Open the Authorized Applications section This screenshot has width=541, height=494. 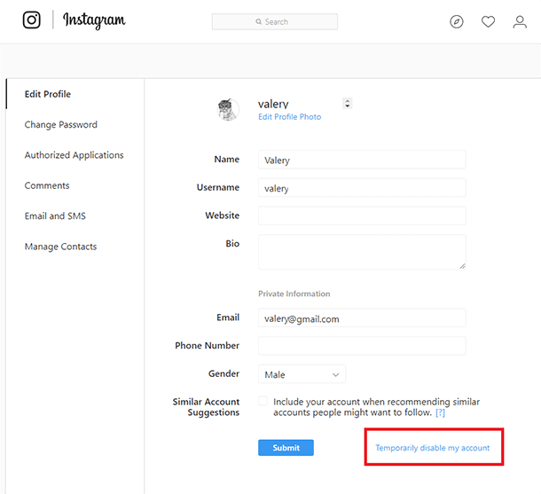click(x=74, y=155)
